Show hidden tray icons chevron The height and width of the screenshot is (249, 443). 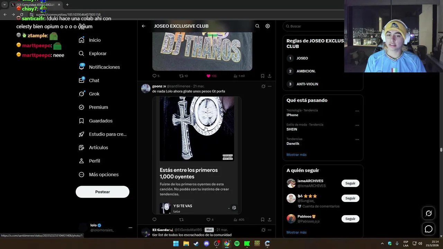[382, 243]
